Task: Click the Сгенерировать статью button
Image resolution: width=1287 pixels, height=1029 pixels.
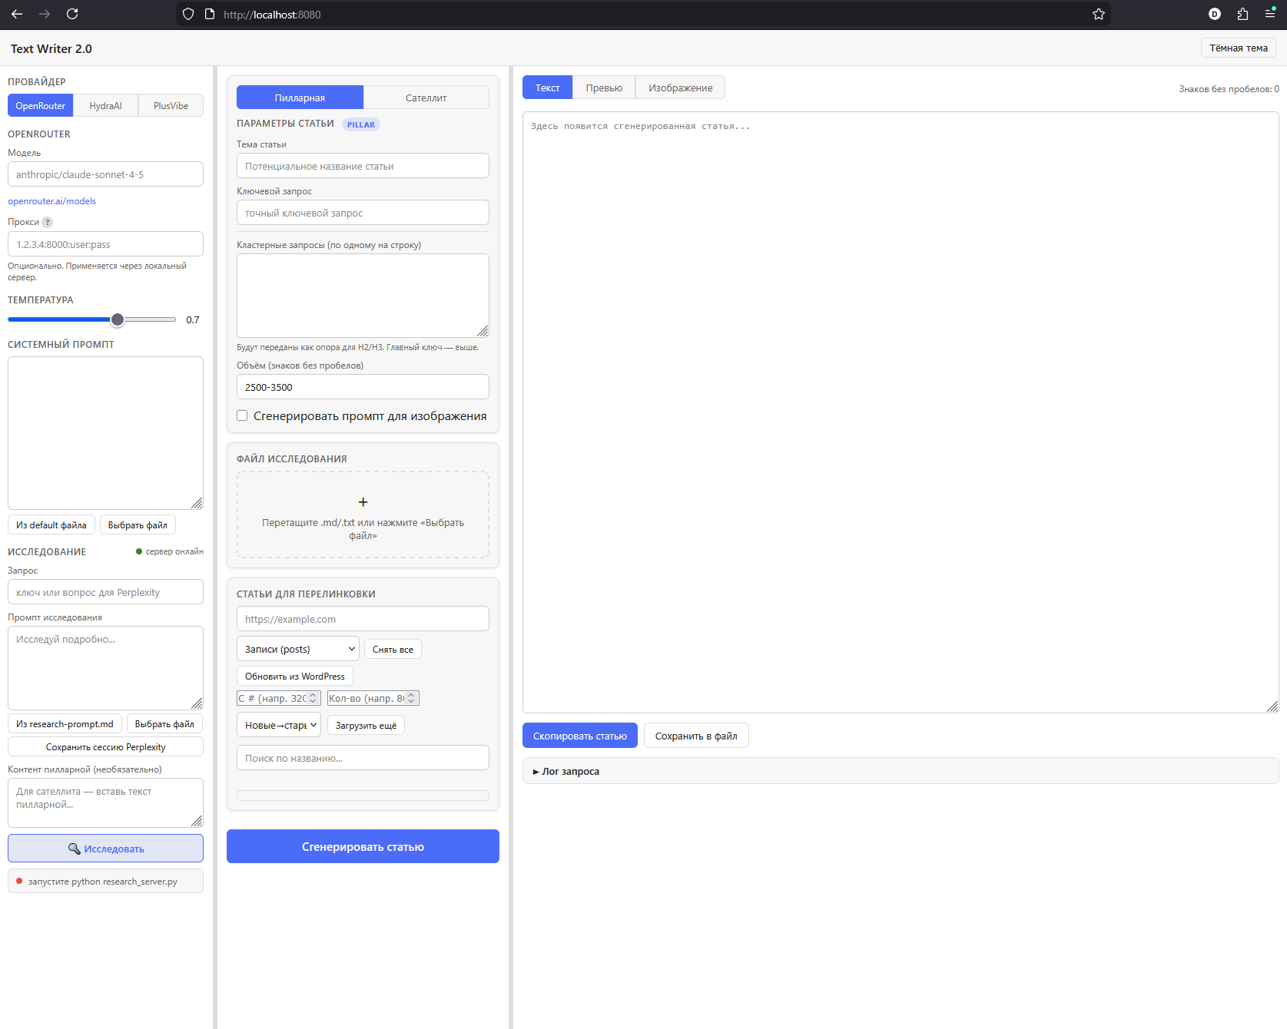Action: 363,846
